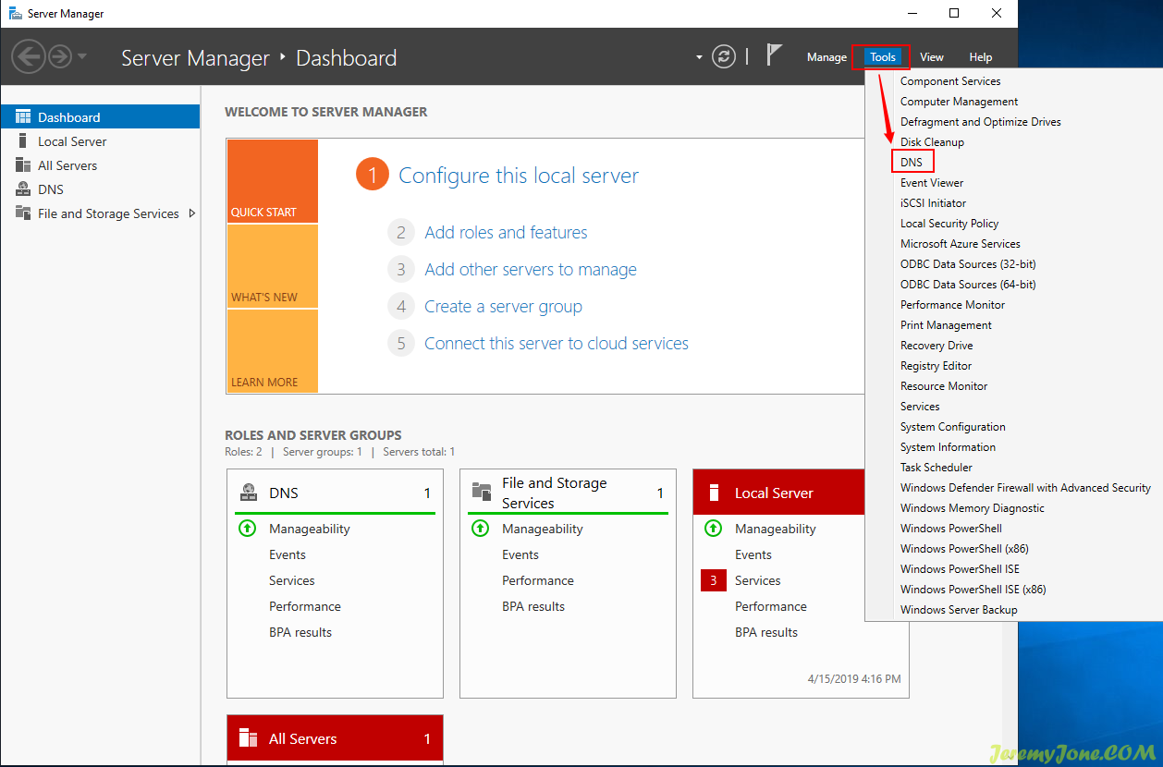Select Dashboard in the left sidebar

100,117
